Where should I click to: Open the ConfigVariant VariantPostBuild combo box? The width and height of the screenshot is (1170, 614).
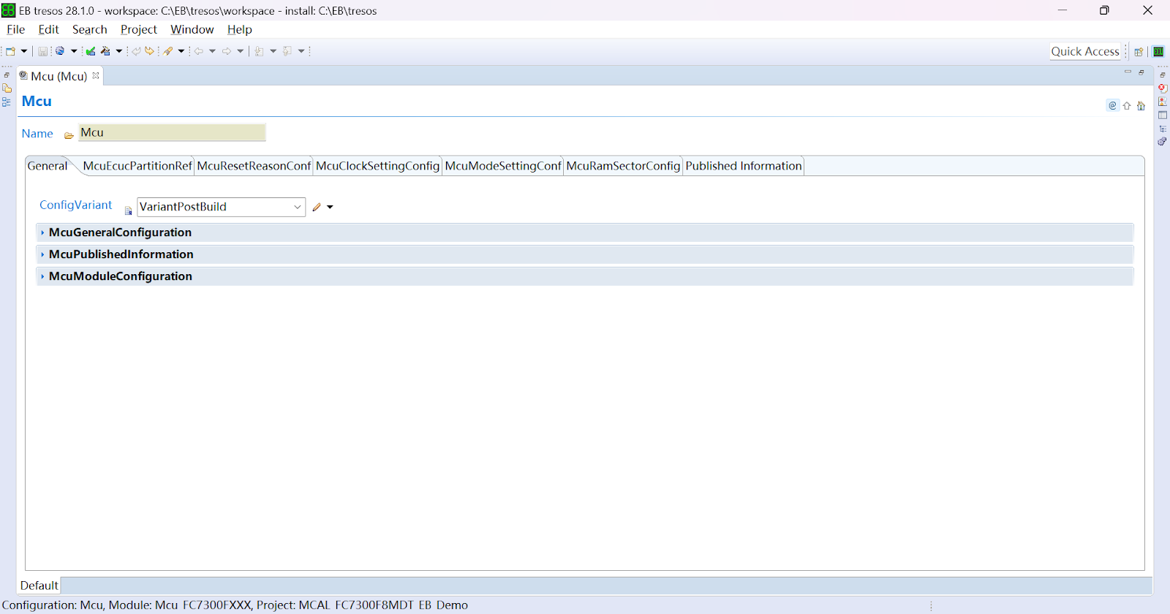221,207
